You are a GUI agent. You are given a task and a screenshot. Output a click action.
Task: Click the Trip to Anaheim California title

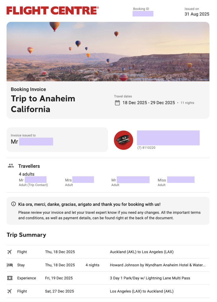point(43,104)
